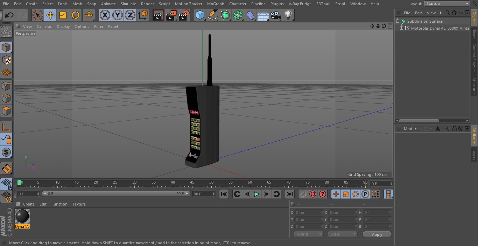478x246 pixels.
Task: Toggle autokeying
Action: pyautogui.click(x=313, y=194)
